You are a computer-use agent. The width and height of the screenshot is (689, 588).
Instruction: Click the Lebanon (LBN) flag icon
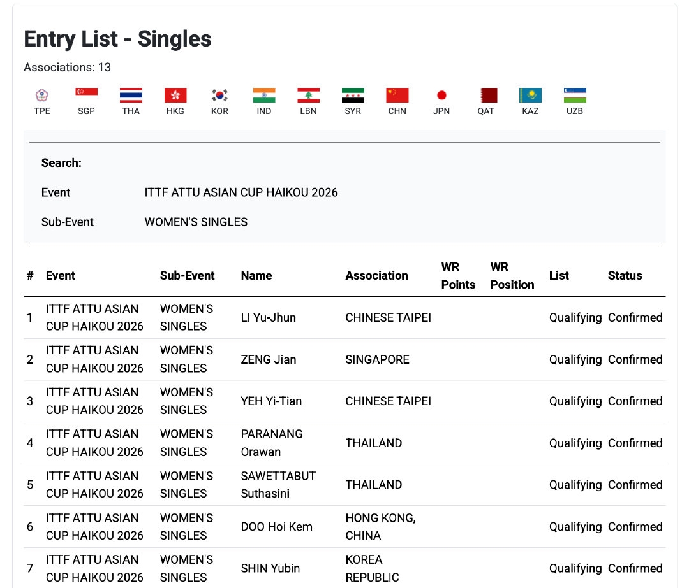[308, 96]
